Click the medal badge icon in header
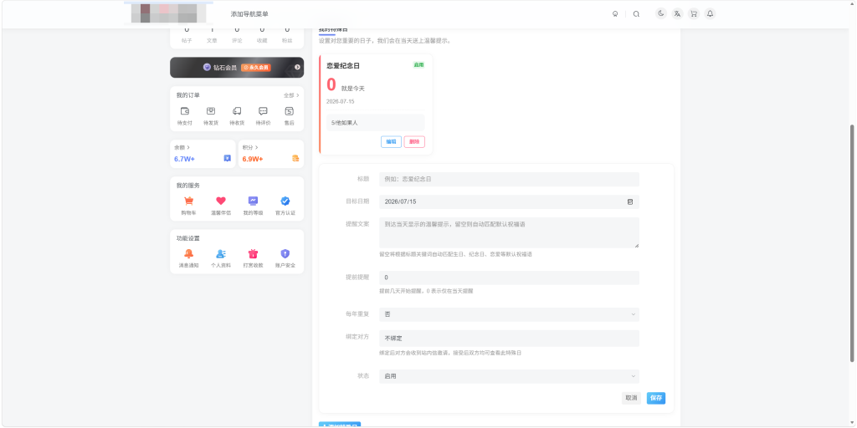The image size is (857, 428). coord(615,14)
